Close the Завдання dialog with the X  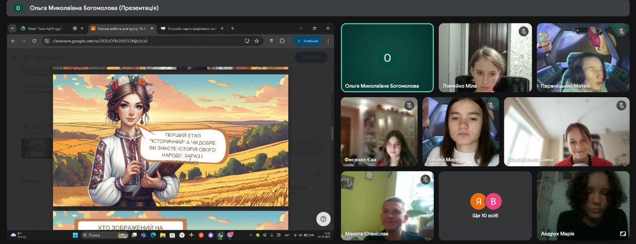pos(14,58)
